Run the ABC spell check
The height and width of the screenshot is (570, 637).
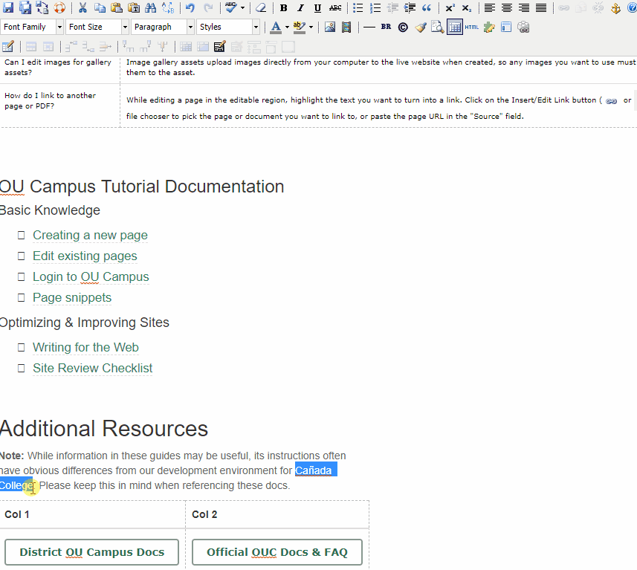tap(230, 7)
